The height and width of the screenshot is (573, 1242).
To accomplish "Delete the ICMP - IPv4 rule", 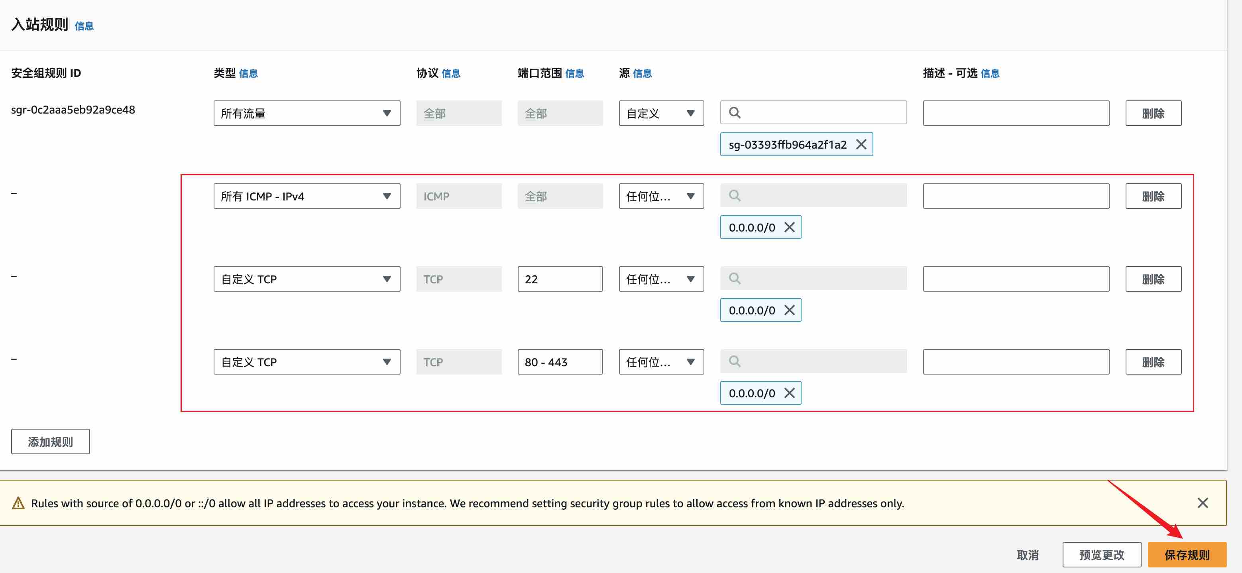I will click(1153, 196).
